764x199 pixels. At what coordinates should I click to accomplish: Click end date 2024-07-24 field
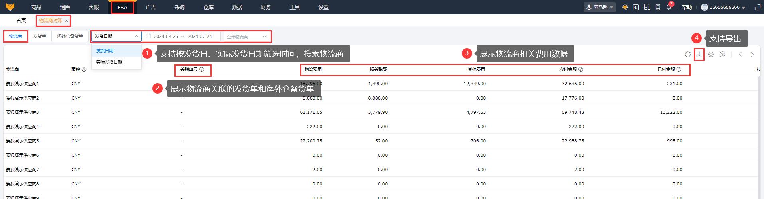pos(200,36)
